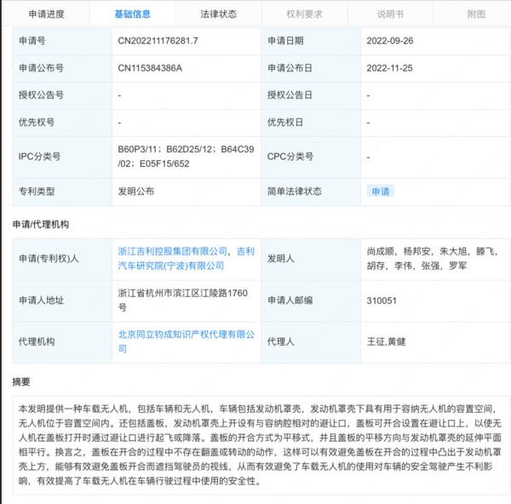Click the 授权公告日 label cell
Viewport: 511px width, 504px height.
coord(311,95)
